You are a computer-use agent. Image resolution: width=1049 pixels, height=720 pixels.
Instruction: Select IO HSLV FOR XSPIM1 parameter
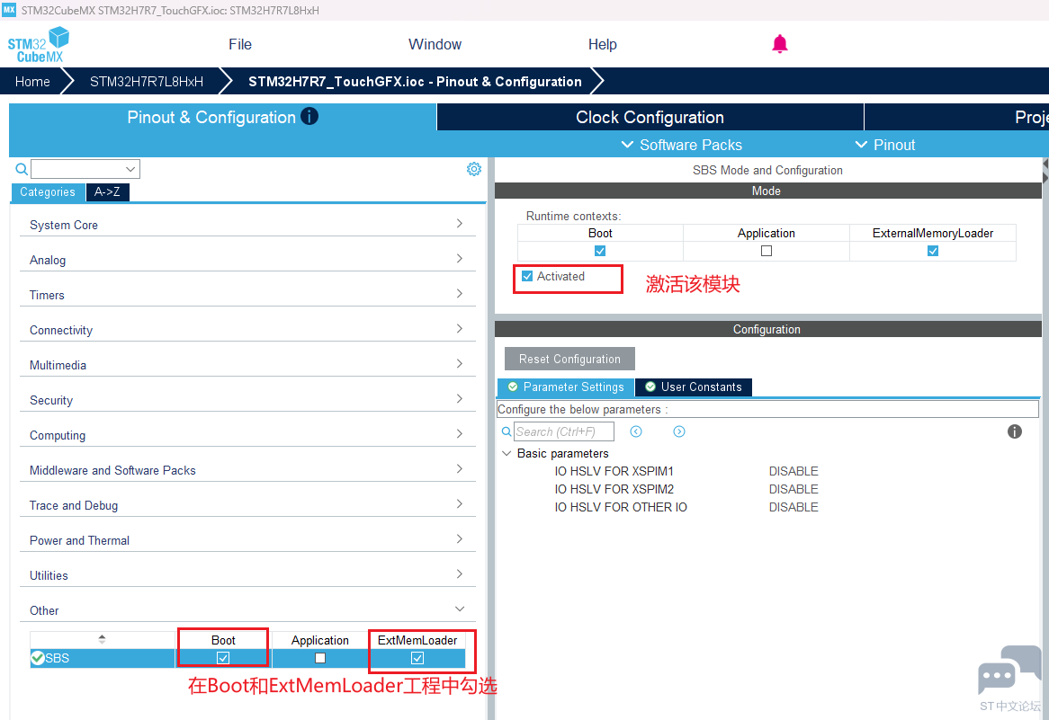[x=614, y=471]
